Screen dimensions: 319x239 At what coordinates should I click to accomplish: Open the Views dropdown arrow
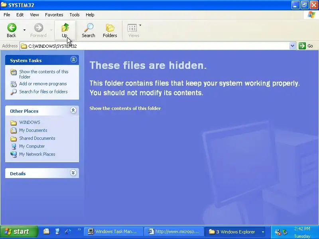(x=140, y=25)
